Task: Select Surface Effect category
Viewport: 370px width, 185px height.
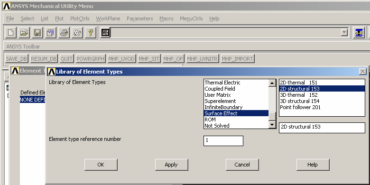Action: (x=236, y=113)
